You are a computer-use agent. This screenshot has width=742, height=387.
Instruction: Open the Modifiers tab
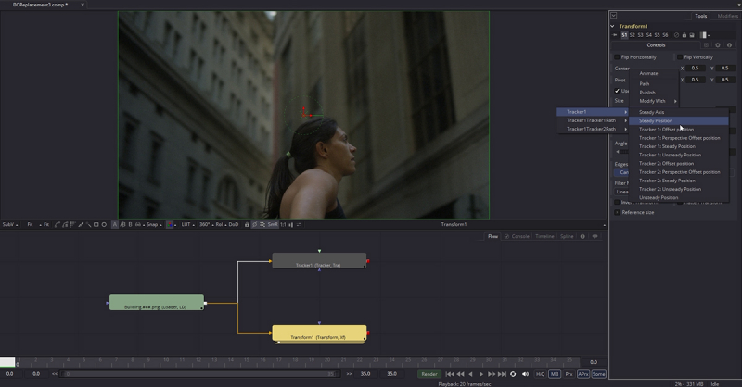pyautogui.click(x=727, y=16)
